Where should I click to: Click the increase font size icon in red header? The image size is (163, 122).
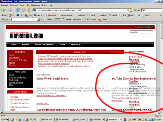(x=139, y=27)
